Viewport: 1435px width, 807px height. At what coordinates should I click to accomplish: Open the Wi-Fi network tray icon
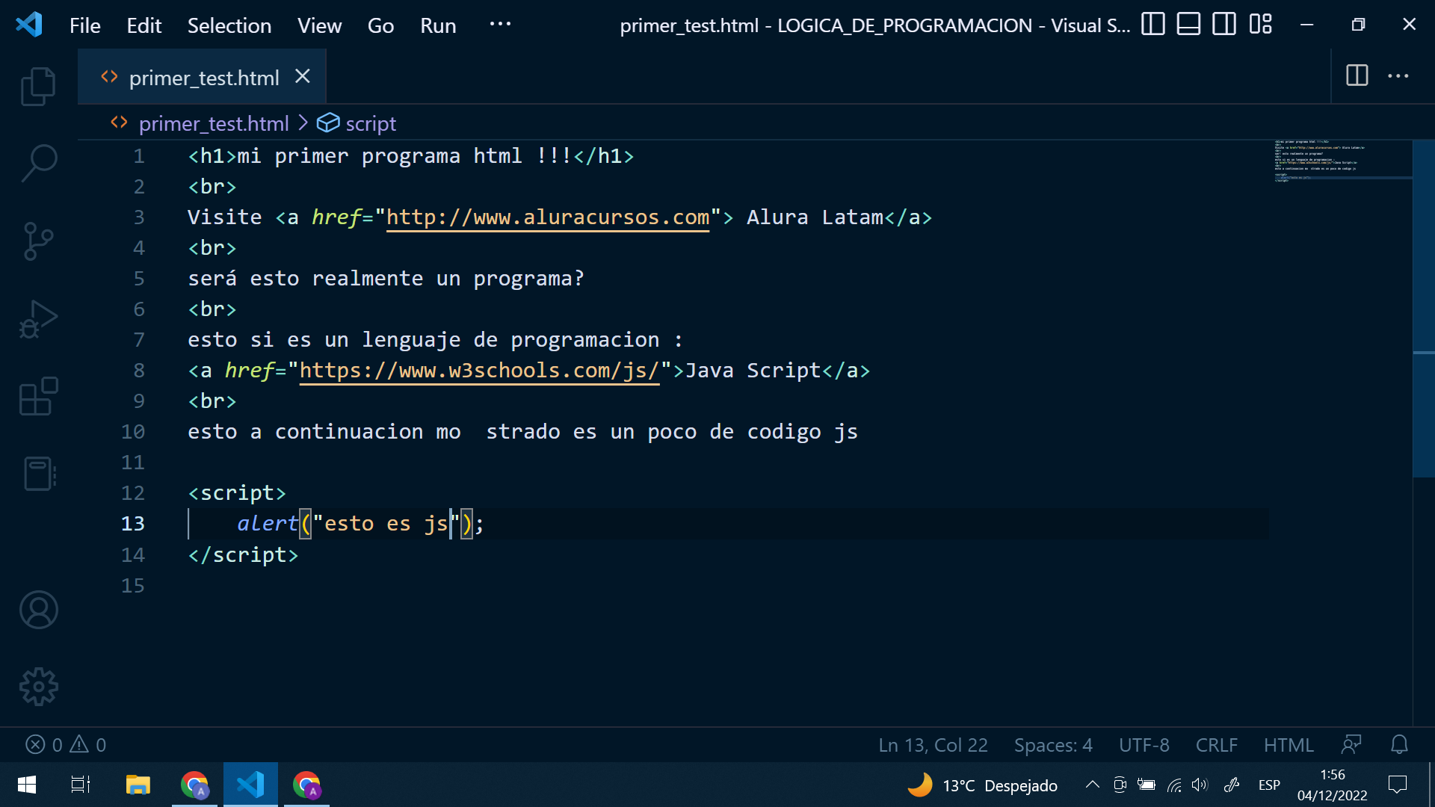(1174, 785)
